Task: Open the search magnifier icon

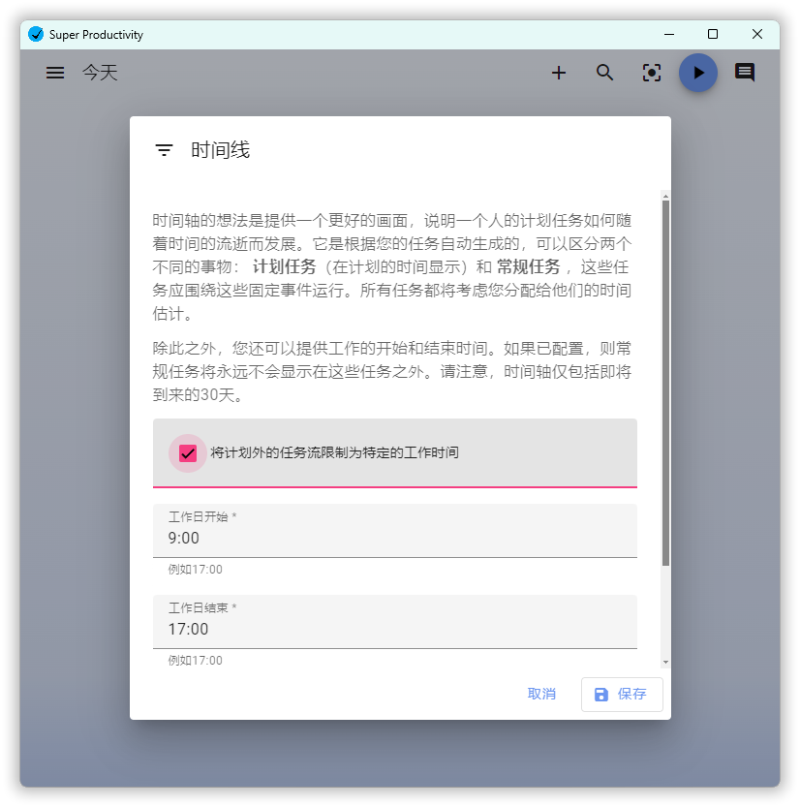Action: pyautogui.click(x=605, y=73)
